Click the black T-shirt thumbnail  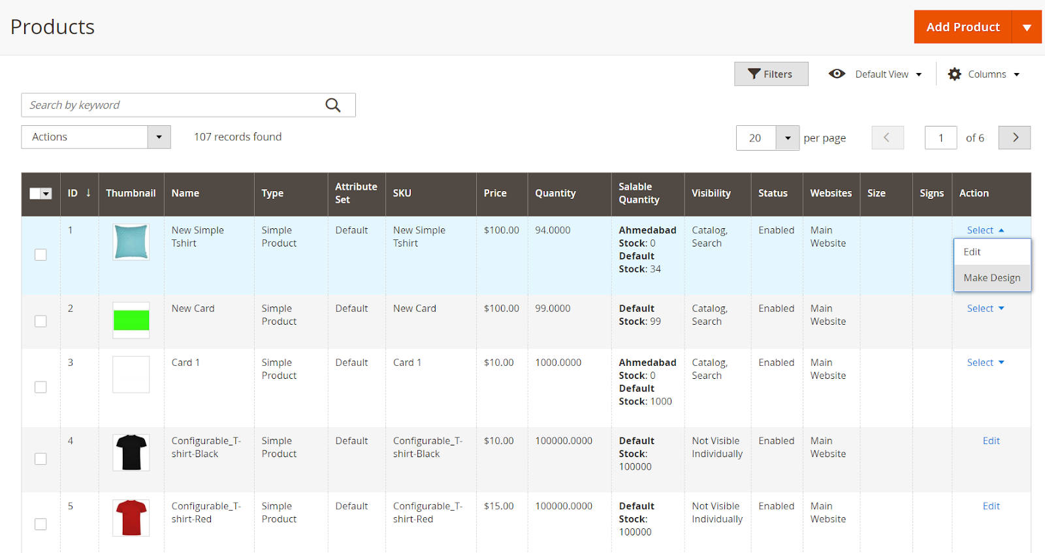(x=131, y=452)
